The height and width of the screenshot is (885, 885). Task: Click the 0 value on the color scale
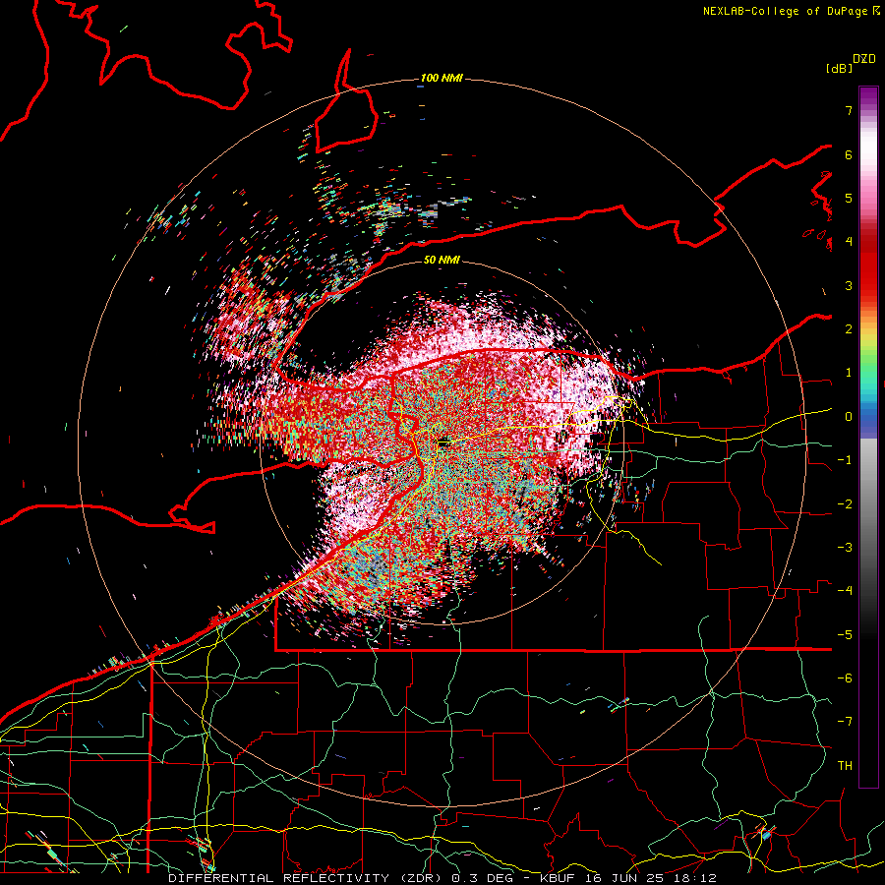click(x=849, y=417)
